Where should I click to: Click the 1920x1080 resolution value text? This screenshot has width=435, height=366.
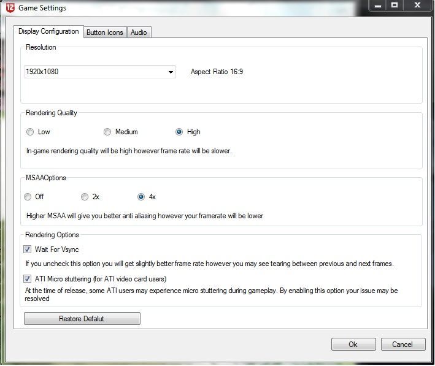coord(42,72)
